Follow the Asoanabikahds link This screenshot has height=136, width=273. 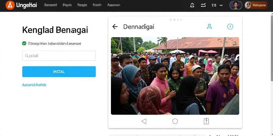tap(34, 85)
